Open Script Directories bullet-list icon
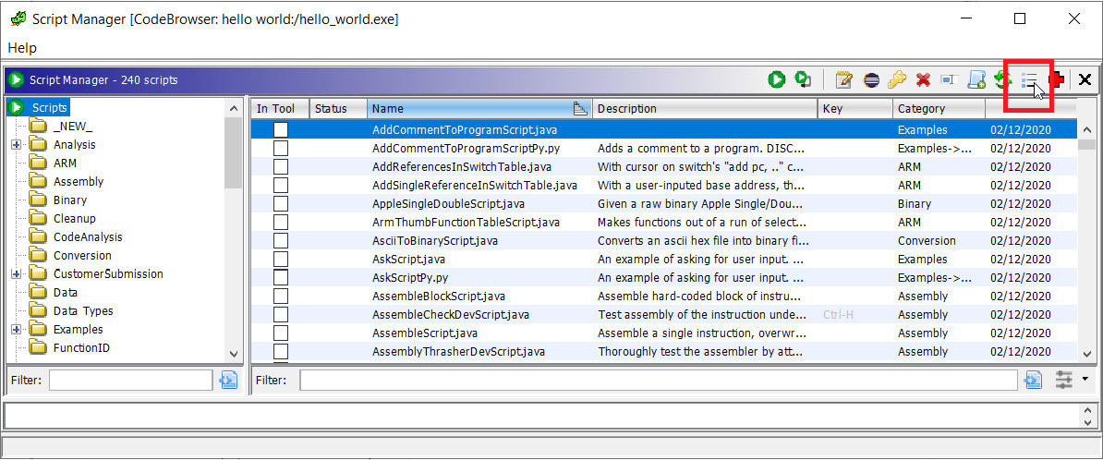 1030,80
